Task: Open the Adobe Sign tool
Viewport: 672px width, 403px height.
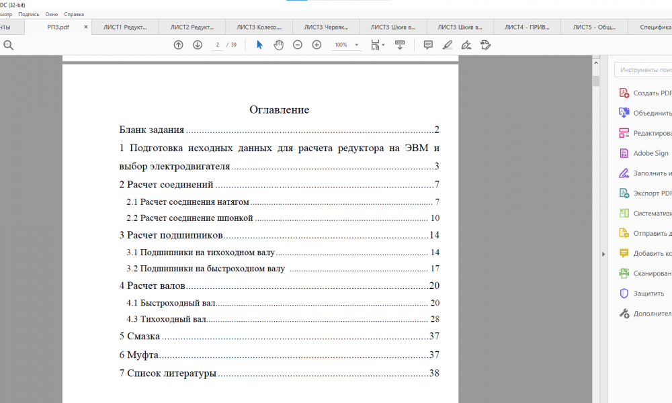Action: (x=650, y=153)
